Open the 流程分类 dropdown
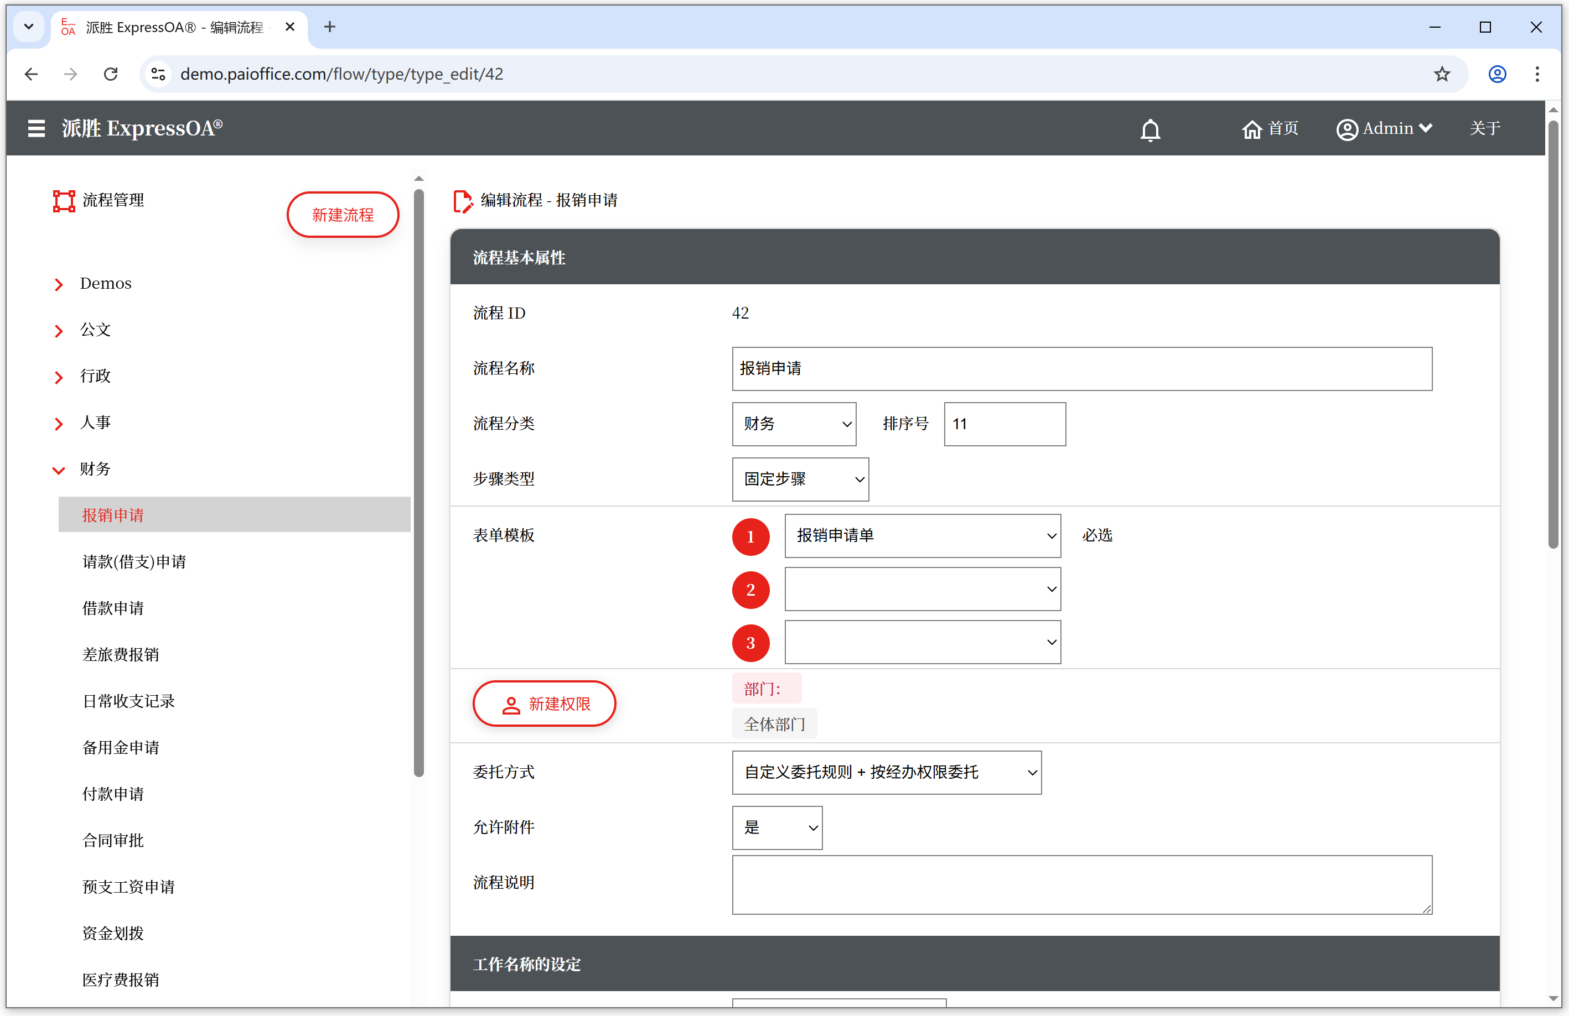This screenshot has height=1016, width=1569. click(x=794, y=424)
